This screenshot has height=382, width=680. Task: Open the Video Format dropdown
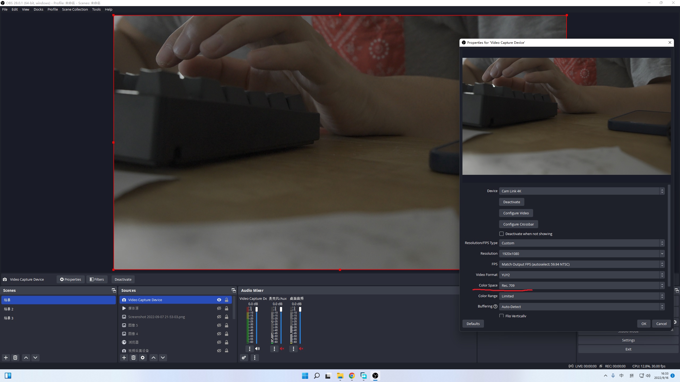pos(661,275)
